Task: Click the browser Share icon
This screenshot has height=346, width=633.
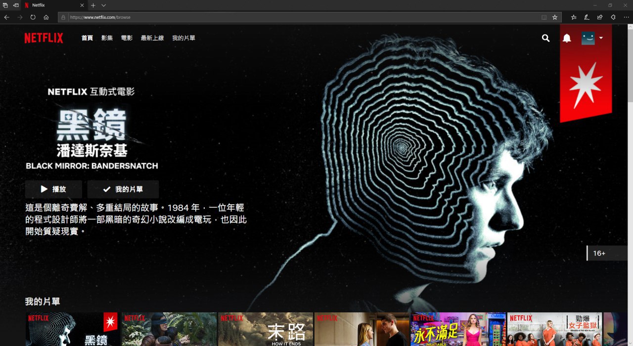Action: click(599, 17)
